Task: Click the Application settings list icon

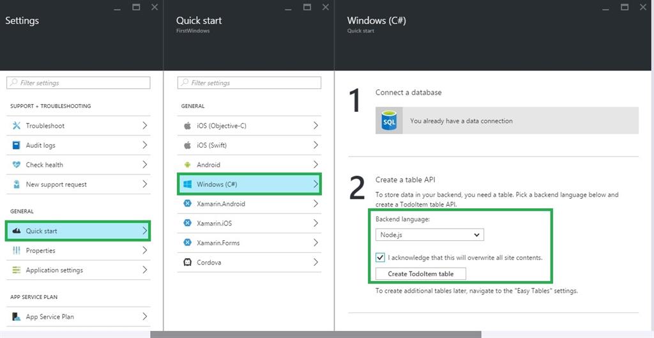Action: point(17,270)
